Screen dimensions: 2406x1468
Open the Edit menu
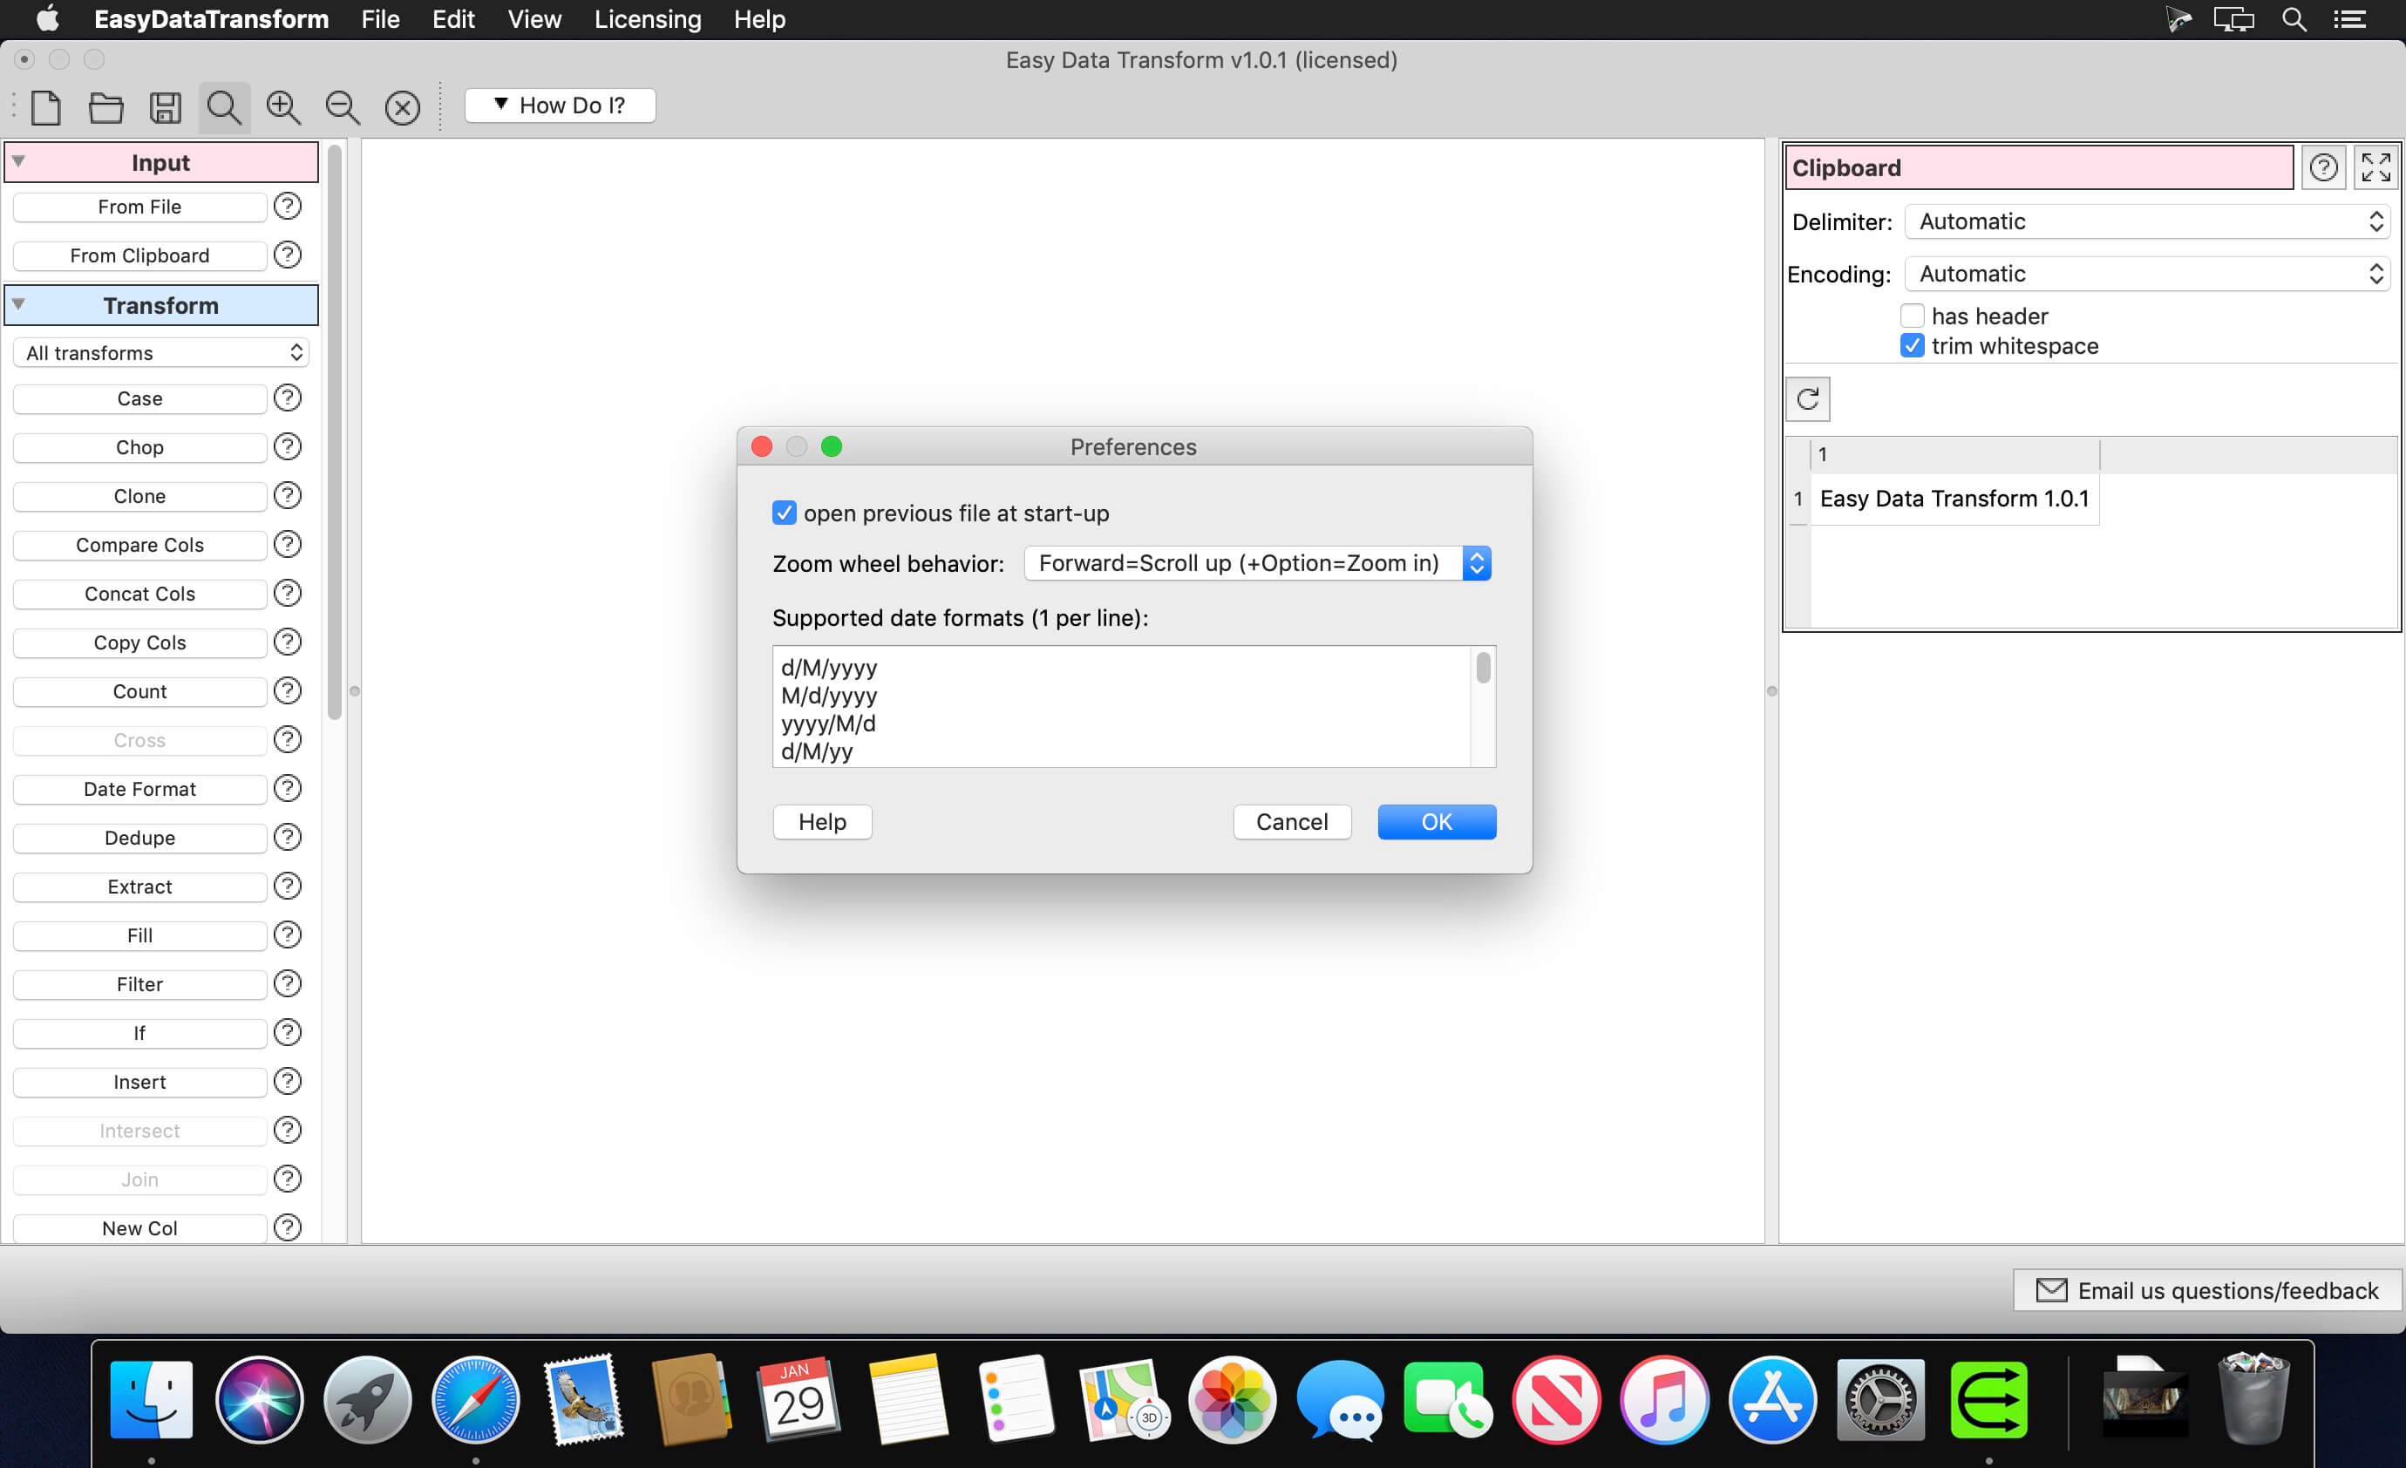tap(453, 19)
